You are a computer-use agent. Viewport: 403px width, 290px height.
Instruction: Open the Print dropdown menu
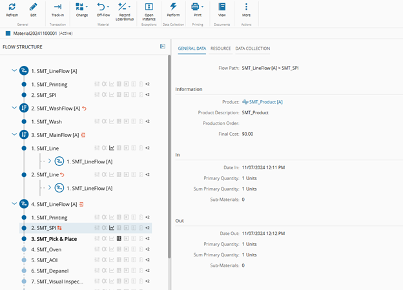point(196,6)
